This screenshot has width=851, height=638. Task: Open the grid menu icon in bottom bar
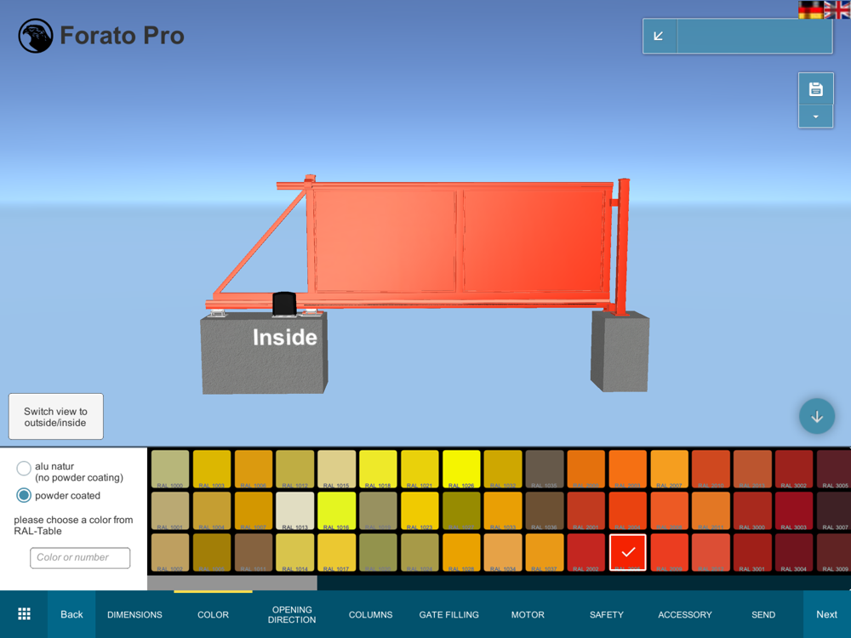[x=24, y=614]
